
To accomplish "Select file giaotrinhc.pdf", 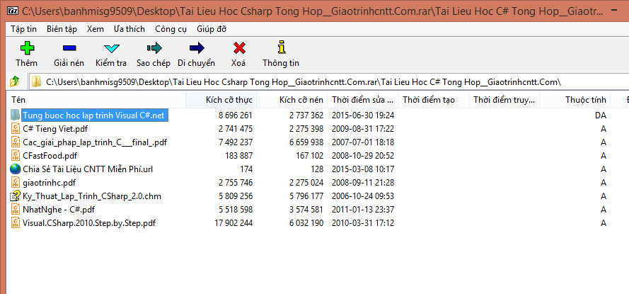I will tap(49, 183).
